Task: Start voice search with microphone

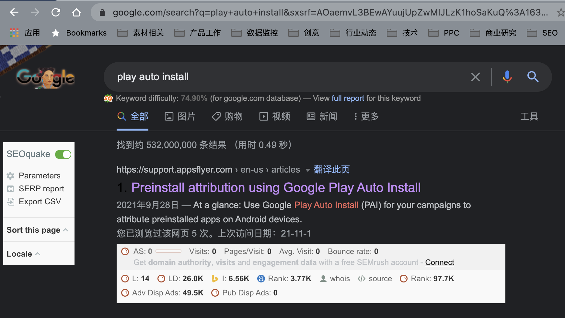Action: tap(507, 77)
